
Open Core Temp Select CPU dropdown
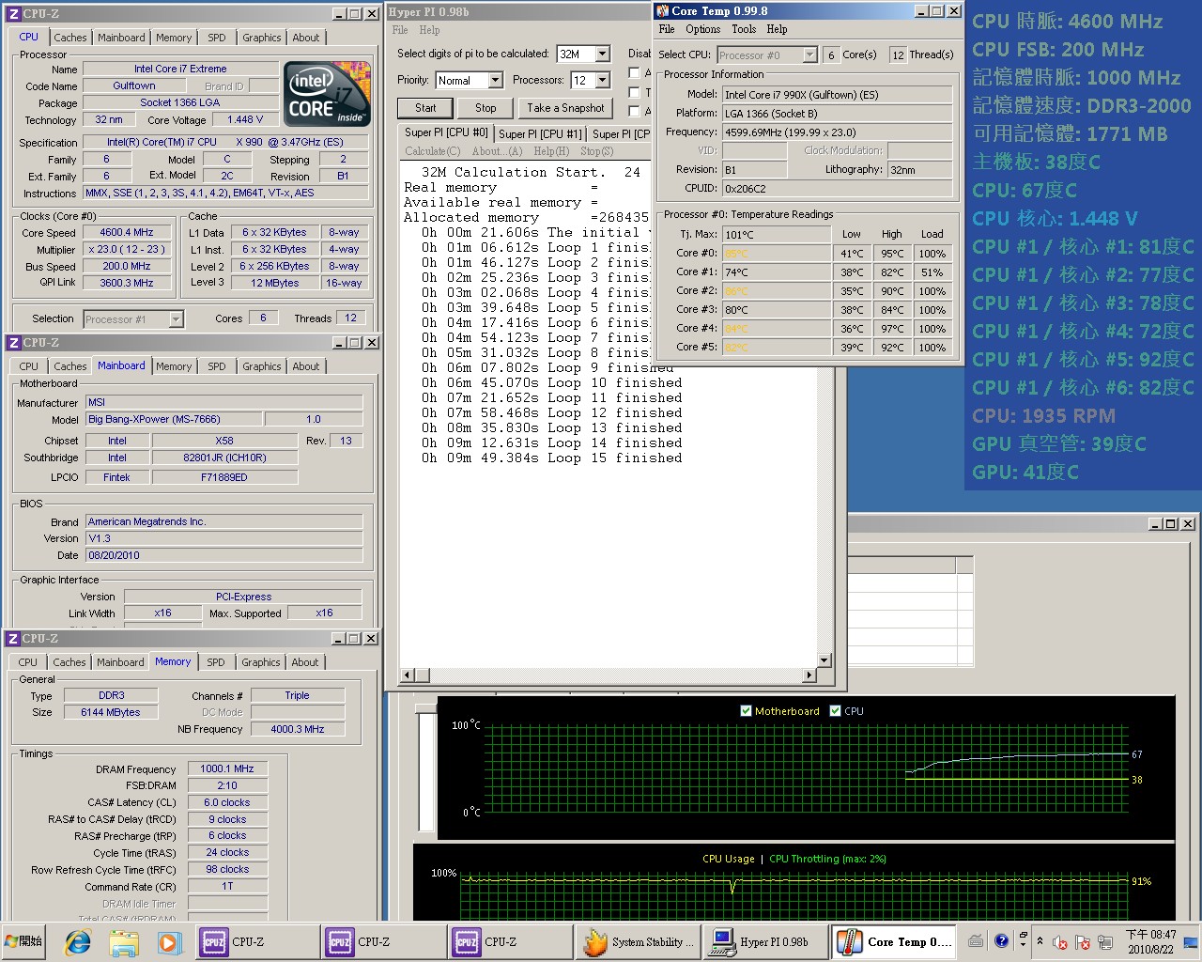point(809,55)
